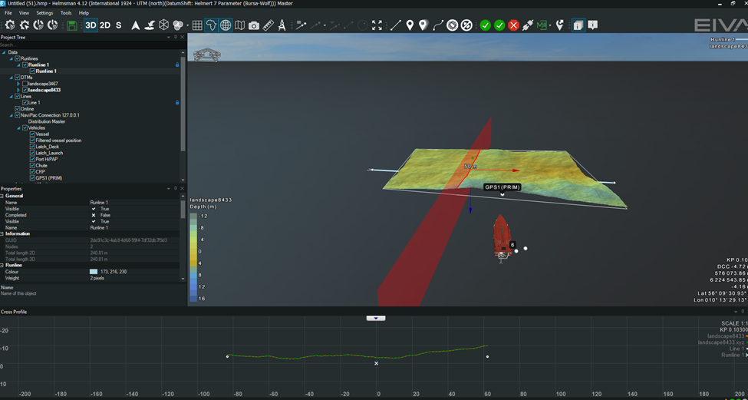Screen dimensions: 748x400
Task: Toggle the globe icon in toolbar
Action: (225, 25)
